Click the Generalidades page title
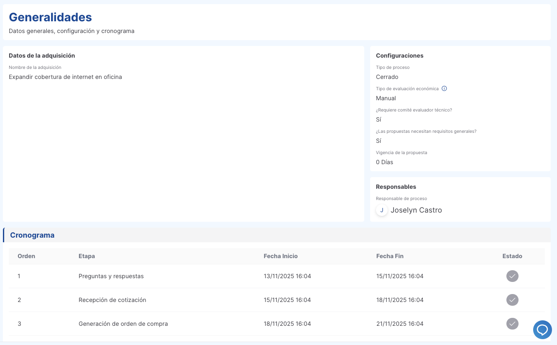The height and width of the screenshot is (345, 557). 50,17
